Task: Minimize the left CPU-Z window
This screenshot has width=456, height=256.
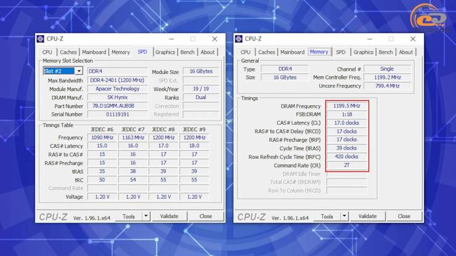Action: (x=171, y=39)
